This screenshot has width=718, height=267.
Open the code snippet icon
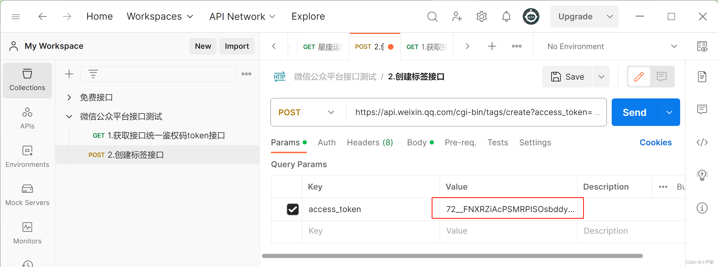702,142
